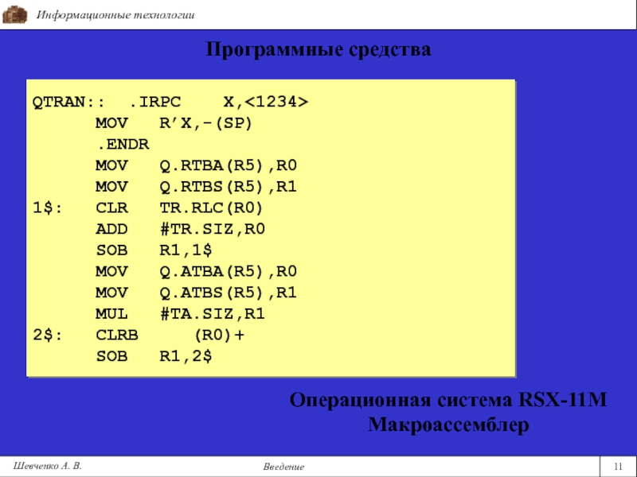
Task: Click the line 'ADD #TR.SIZ,R0'
Action: pyautogui.click(x=181, y=229)
